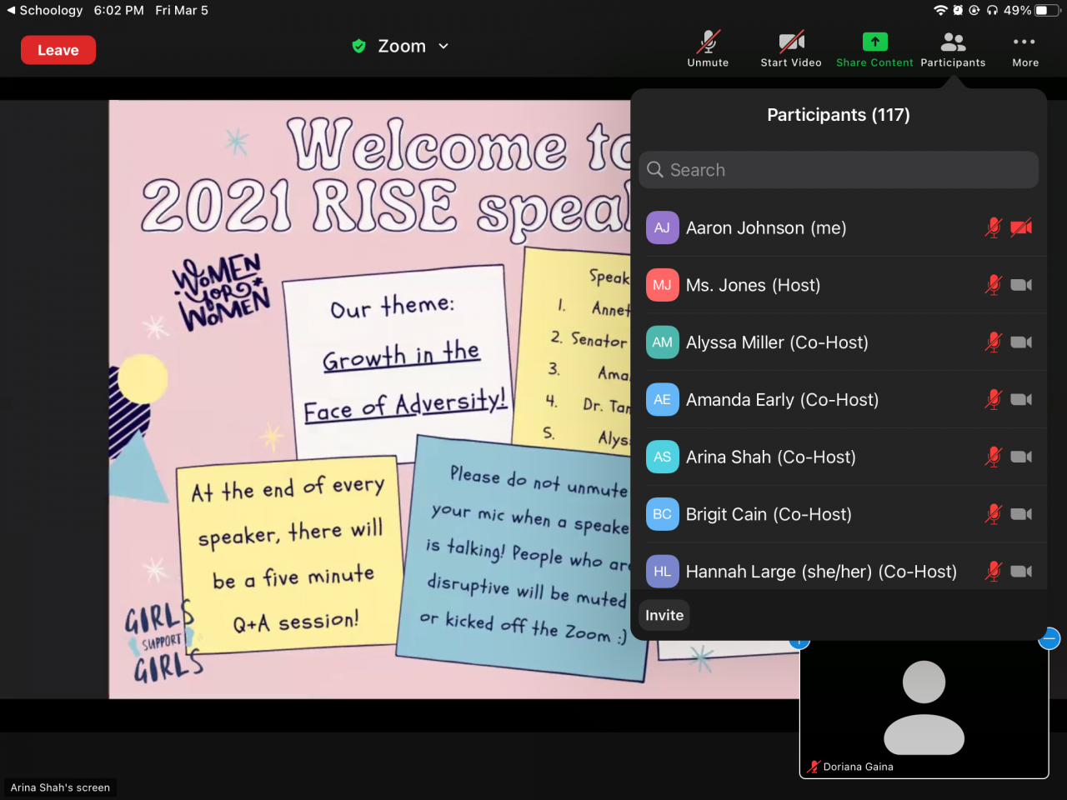Expand the Zoom meeting info dropdown
Screen dimensions: 1067x800
[443, 47]
